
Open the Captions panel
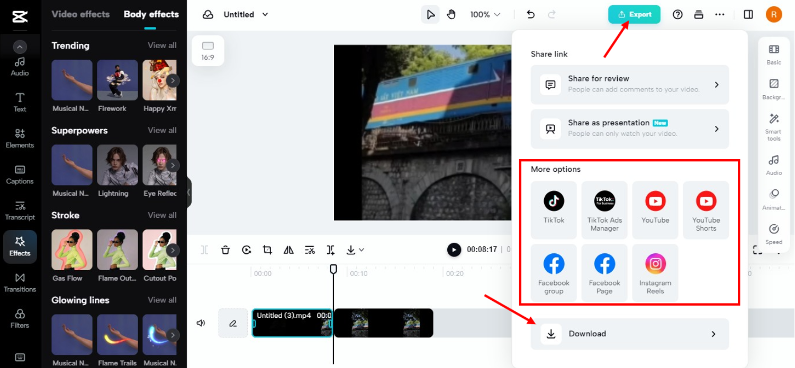click(20, 174)
